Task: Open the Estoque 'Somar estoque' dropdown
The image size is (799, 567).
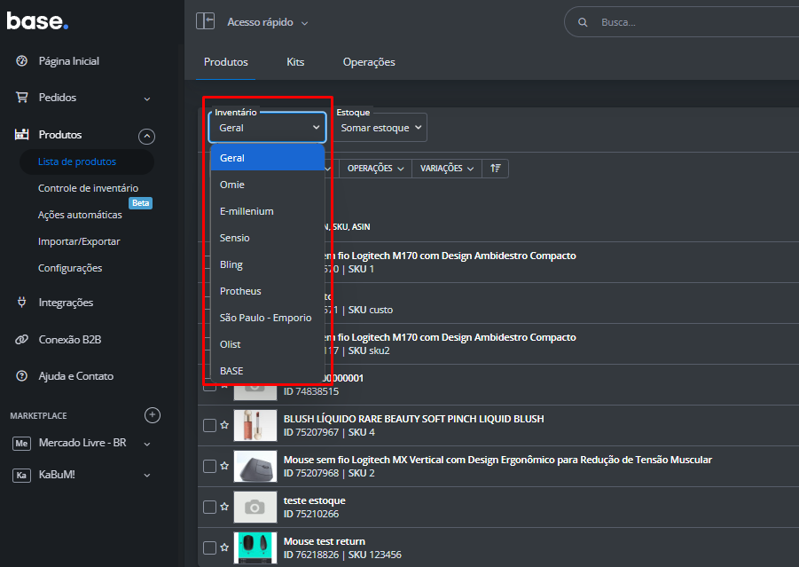Action: pyautogui.click(x=380, y=128)
